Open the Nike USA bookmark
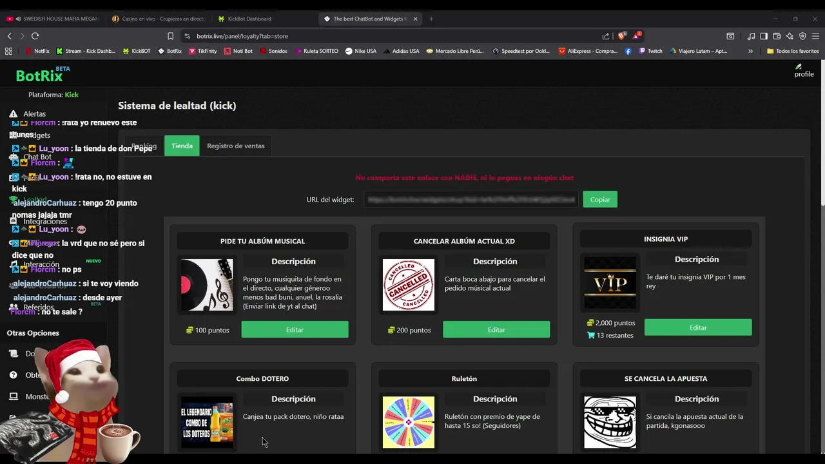The image size is (825, 464). tap(361, 51)
